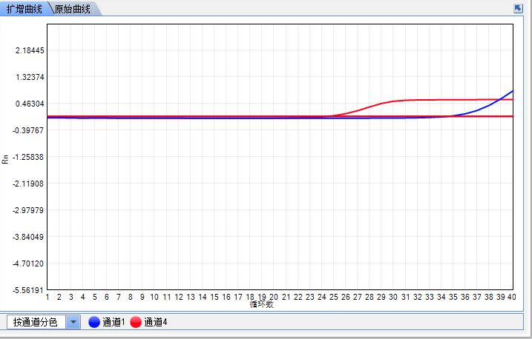Click cycle number 40 on x-axis

(511, 297)
